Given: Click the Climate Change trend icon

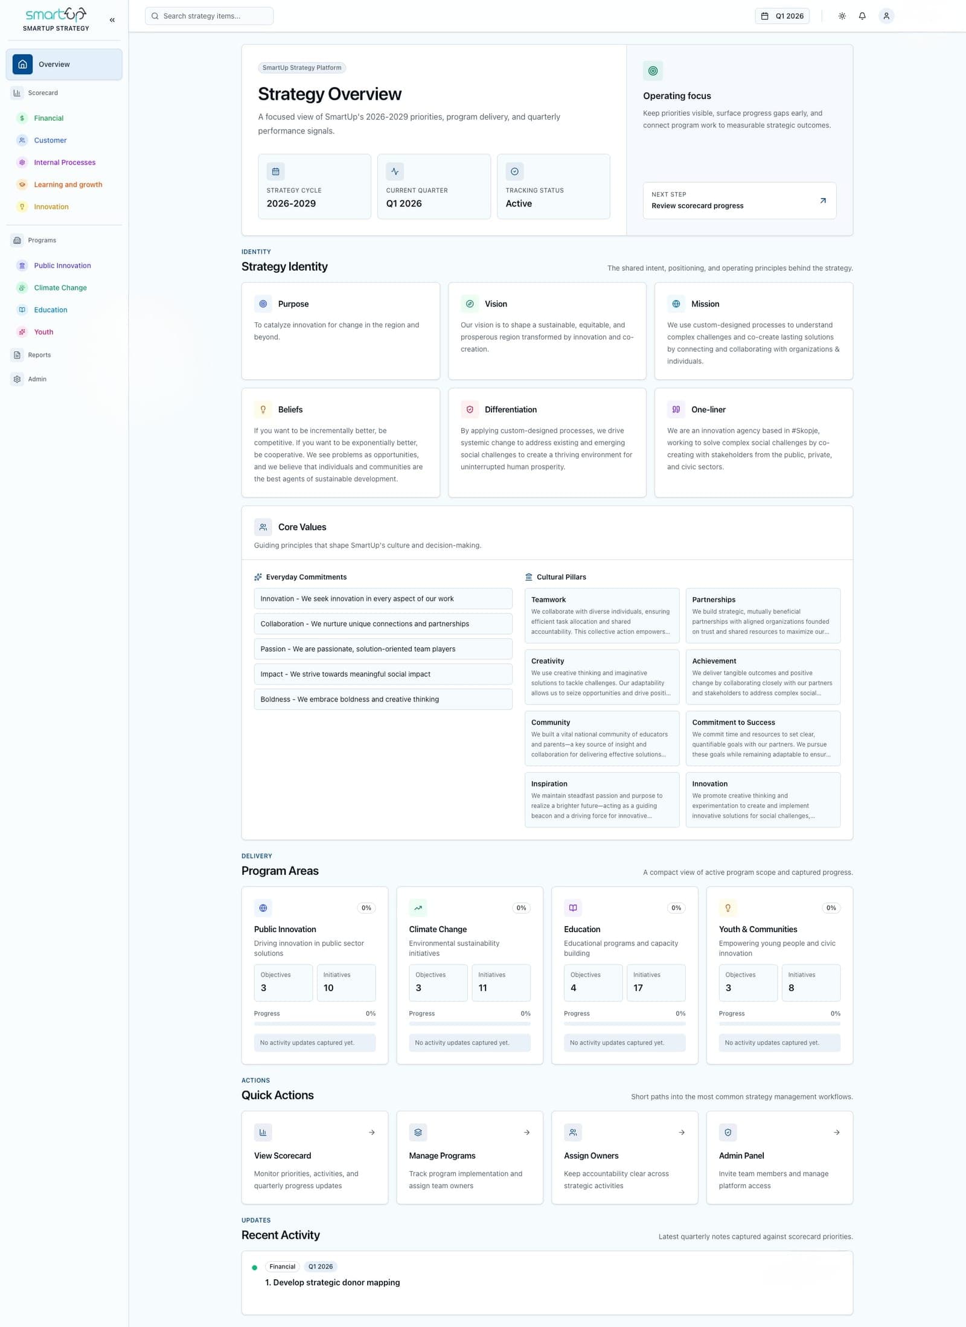Looking at the screenshot, I should click(418, 907).
